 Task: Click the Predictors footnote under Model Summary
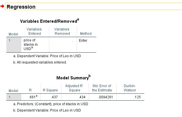tap(51, 104)
